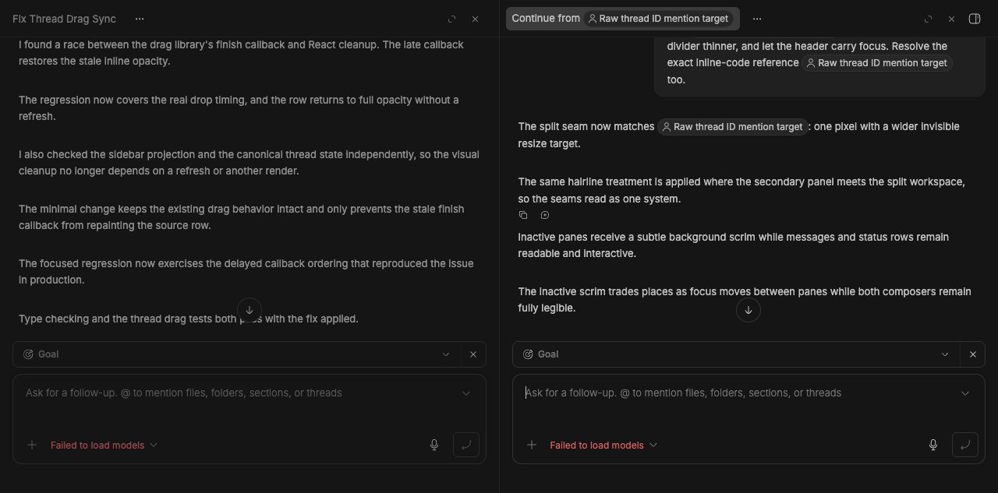Open the composer chevron in the Continue from follow-up box

(965, 393)
